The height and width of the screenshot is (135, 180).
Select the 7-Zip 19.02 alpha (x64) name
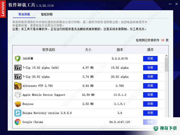[40, 68]
